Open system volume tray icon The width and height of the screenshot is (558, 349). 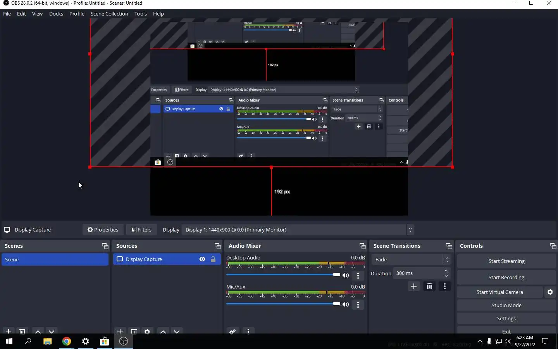(508, 341)
